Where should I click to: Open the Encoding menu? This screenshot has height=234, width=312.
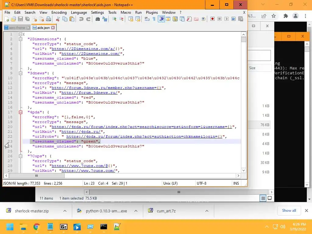point(59,12)
